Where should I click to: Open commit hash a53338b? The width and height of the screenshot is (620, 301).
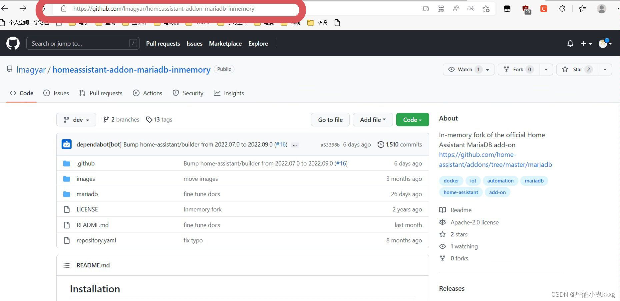click(330, 145)
